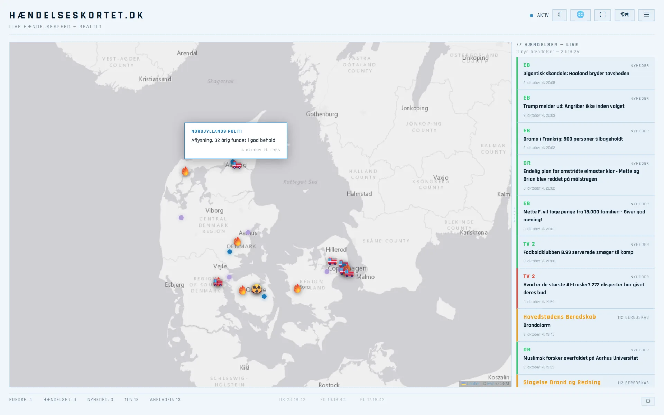Screen dimensions: 664x415
Task: Click the 'ANKLAGER: 13' footer counter
Action: pos(165,400)
